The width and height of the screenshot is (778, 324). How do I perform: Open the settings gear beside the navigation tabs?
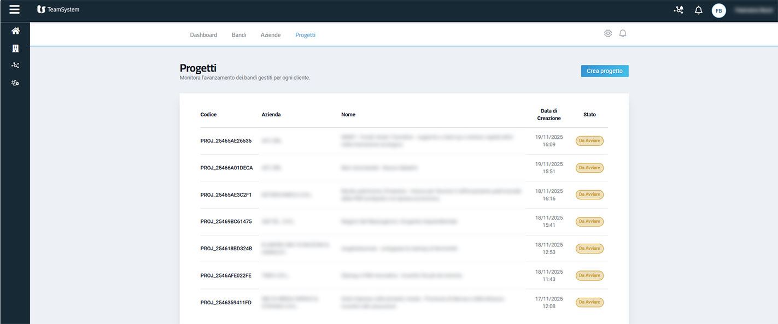tap(608, 33)
